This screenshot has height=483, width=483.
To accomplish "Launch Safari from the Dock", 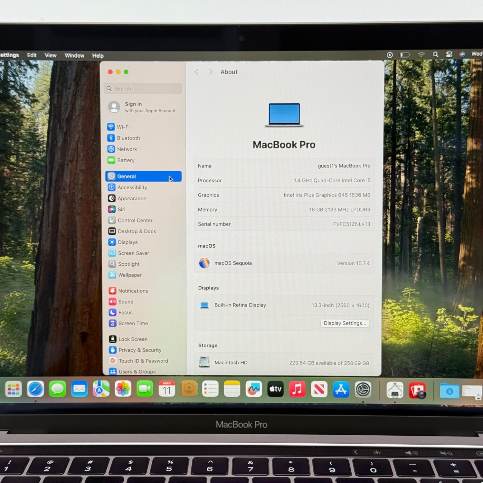I will point(35,389).
